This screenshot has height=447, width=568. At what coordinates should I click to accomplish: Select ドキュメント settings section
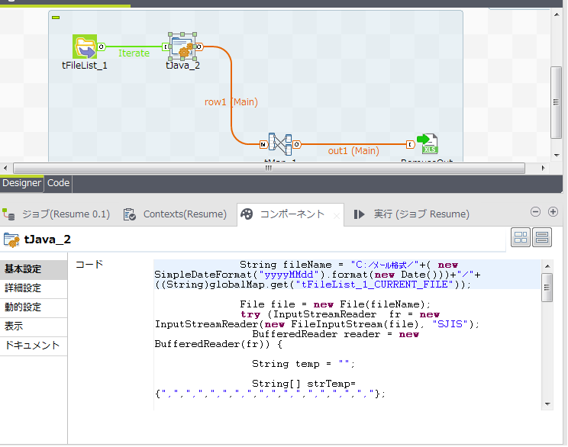(x=34, y=346)
